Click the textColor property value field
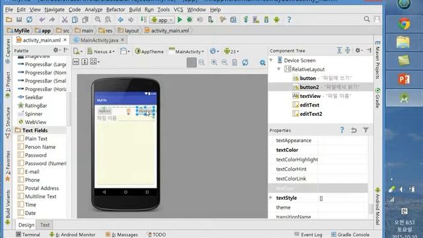 342,150
